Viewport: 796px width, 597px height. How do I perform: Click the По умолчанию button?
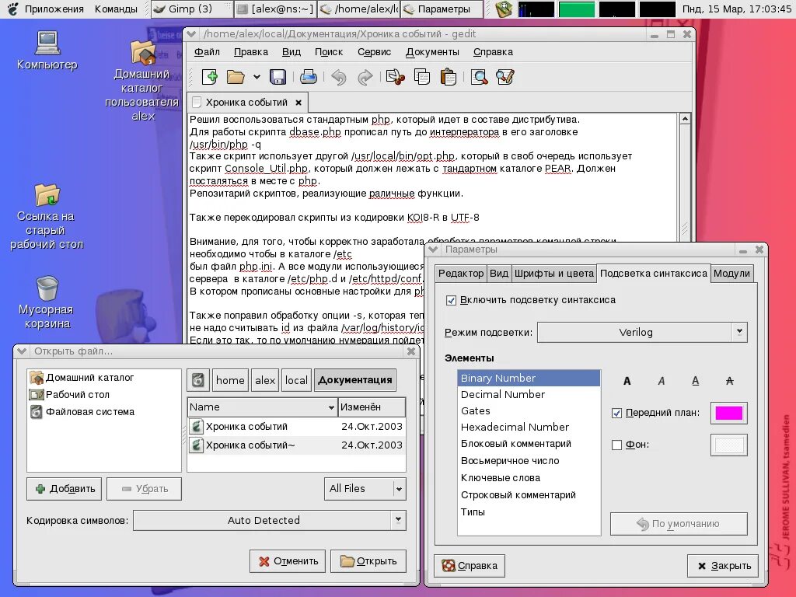[x=679, y=524]
